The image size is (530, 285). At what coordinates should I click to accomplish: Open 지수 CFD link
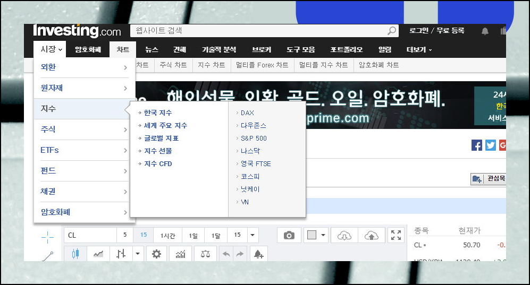pyautogui.click(x=158, y=164)
